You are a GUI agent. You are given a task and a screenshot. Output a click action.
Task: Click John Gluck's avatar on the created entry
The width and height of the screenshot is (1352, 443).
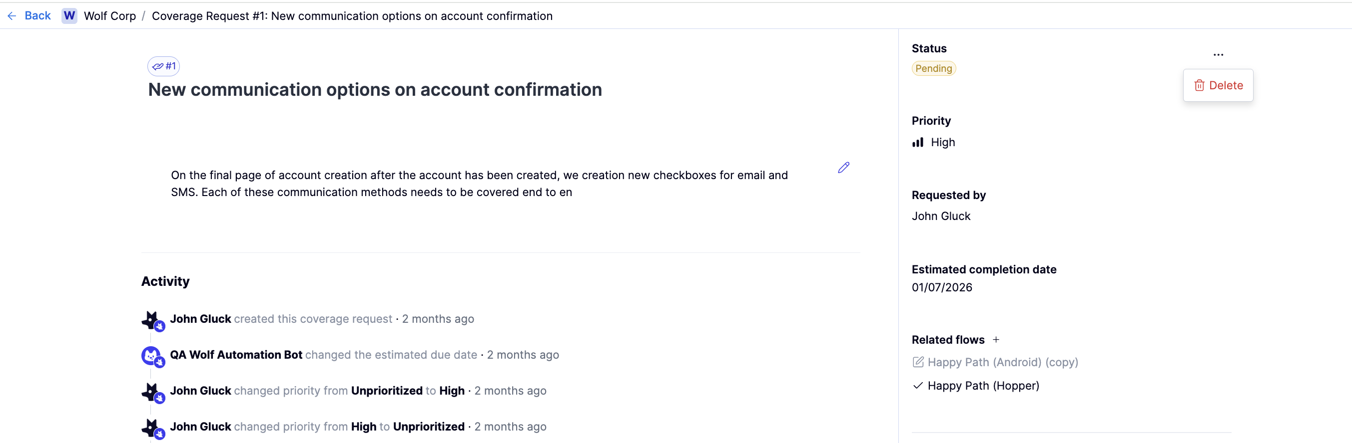pyautogui.click(x=151, y=319)
